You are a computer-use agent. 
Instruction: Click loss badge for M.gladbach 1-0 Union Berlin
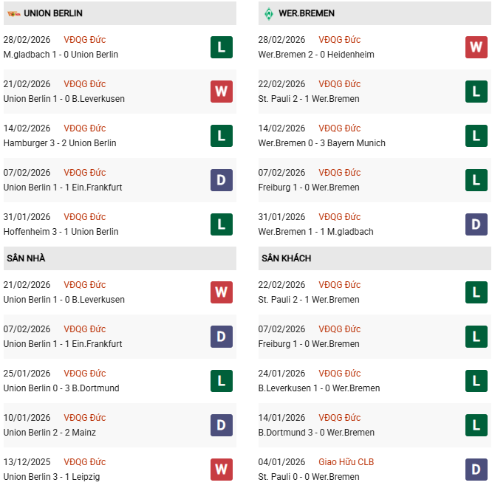click(222, 47)
